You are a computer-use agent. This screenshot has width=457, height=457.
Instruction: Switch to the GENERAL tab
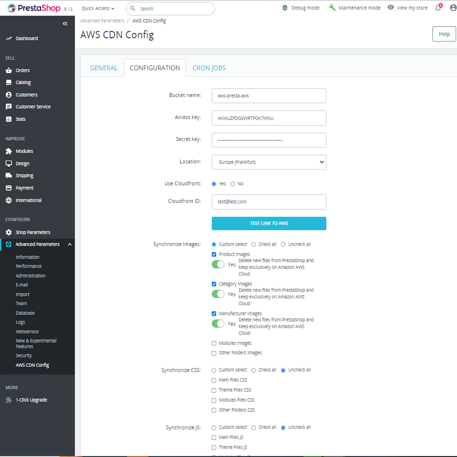click(104, 68)
